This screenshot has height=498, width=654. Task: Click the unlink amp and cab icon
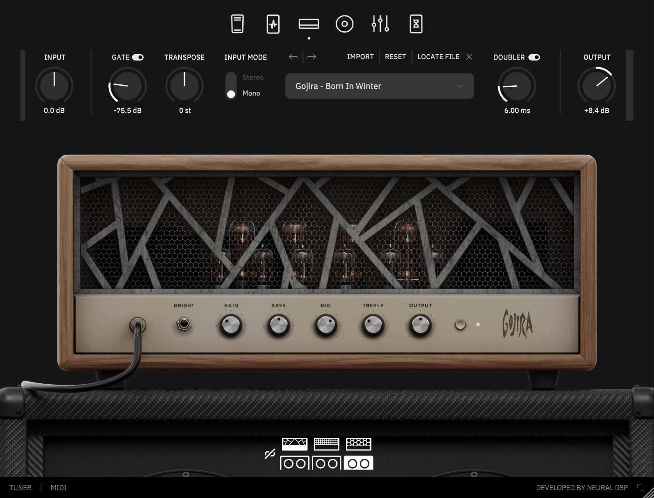tap(270, 454)
